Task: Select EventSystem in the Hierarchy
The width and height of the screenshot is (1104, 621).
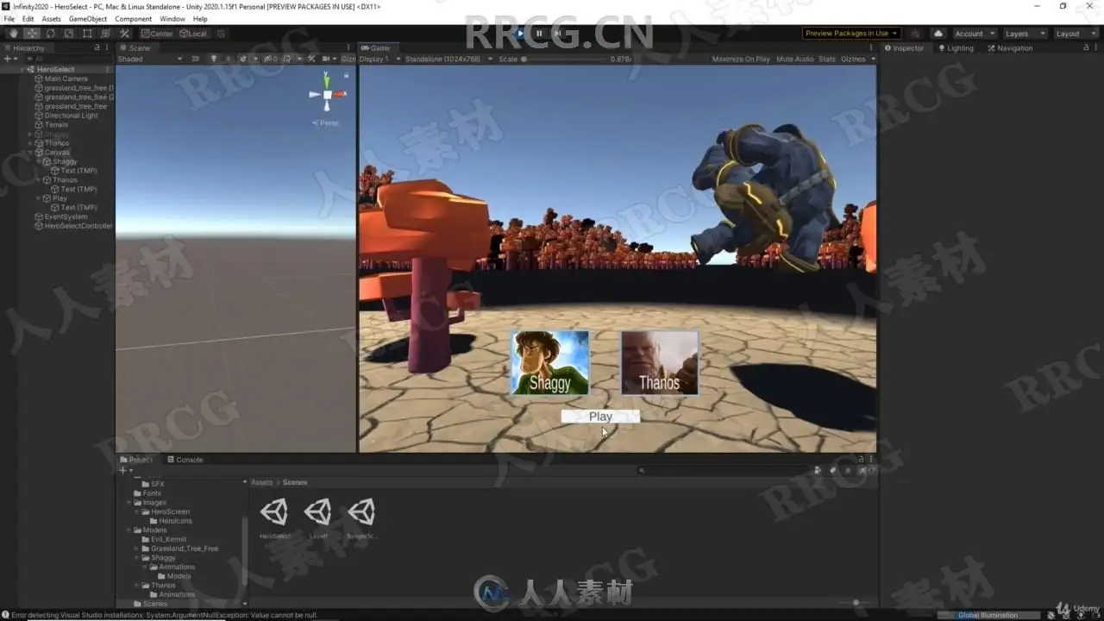Action: tap(66, 216)
